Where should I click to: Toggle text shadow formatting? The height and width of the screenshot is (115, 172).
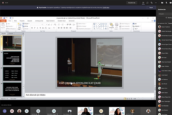coord(40,28)
